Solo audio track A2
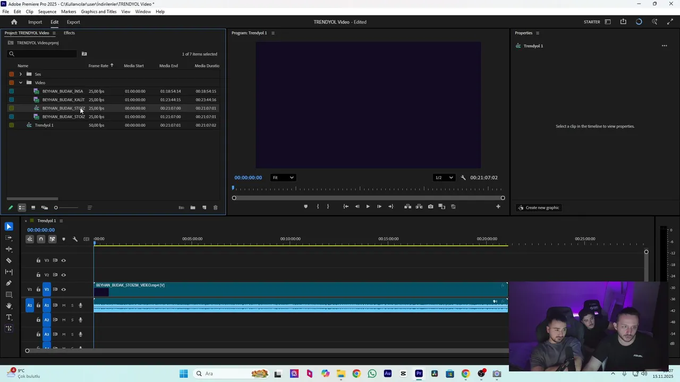This screenshot has height=382, width=680. (x=72, y=319)
